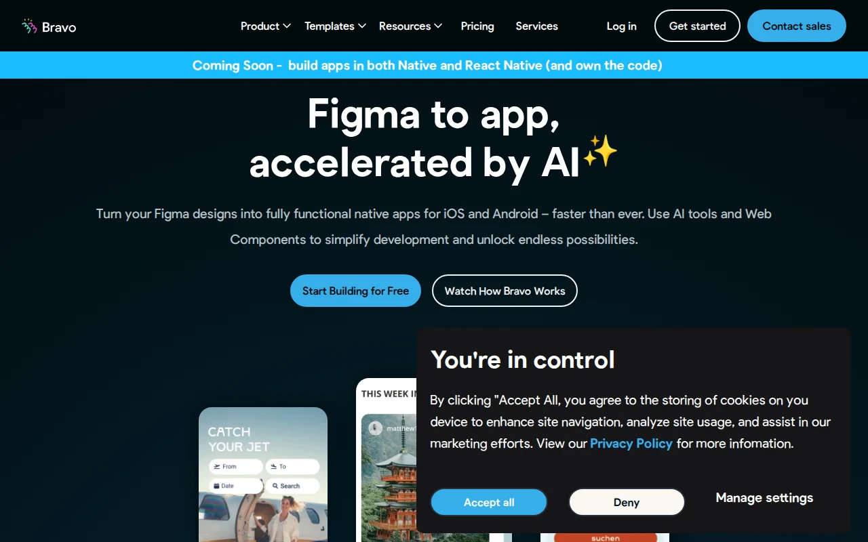Expand the Product dropdown chevron
Screen dimensions: 868x542
[x=287, y=26]
